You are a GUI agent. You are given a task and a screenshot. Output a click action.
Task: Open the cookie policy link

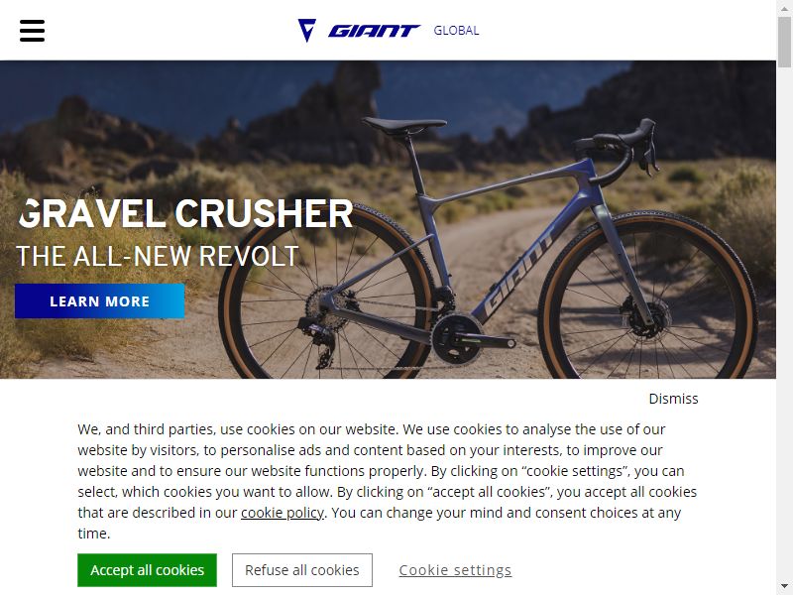pos(283,513)
